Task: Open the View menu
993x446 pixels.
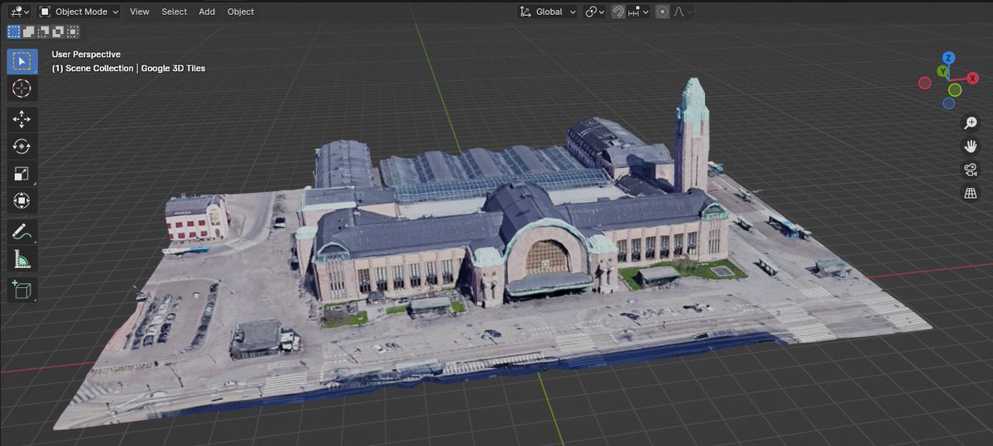Action: pos(140,12)
